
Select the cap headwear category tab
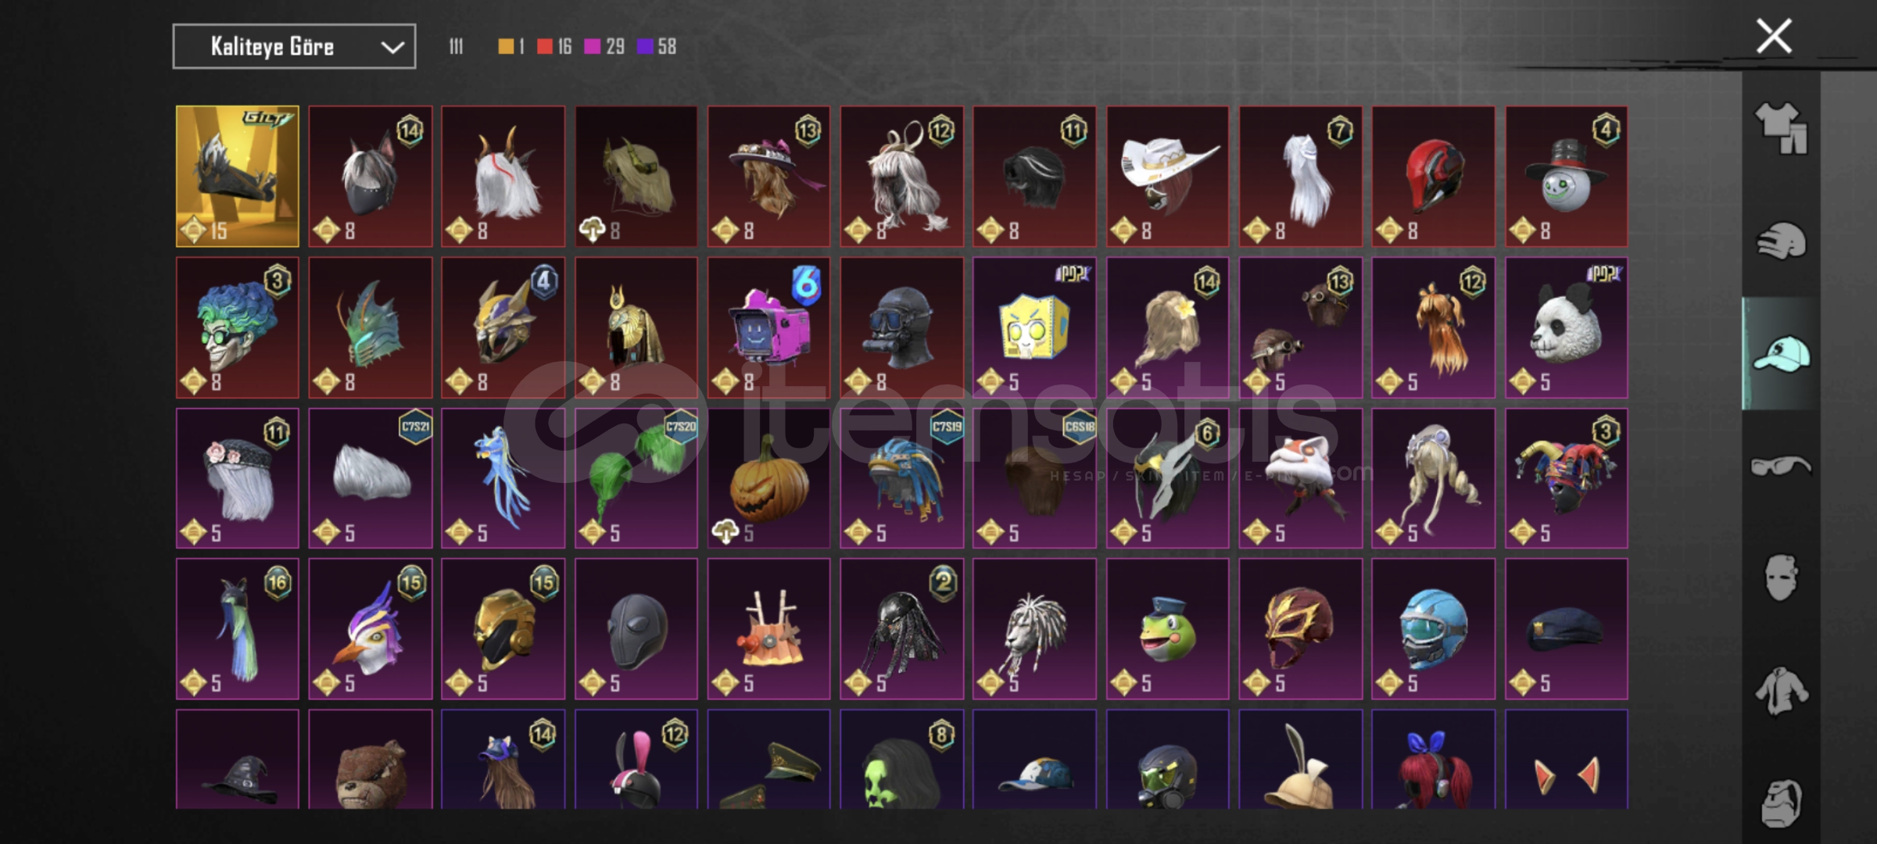[x=1781, y=353]
